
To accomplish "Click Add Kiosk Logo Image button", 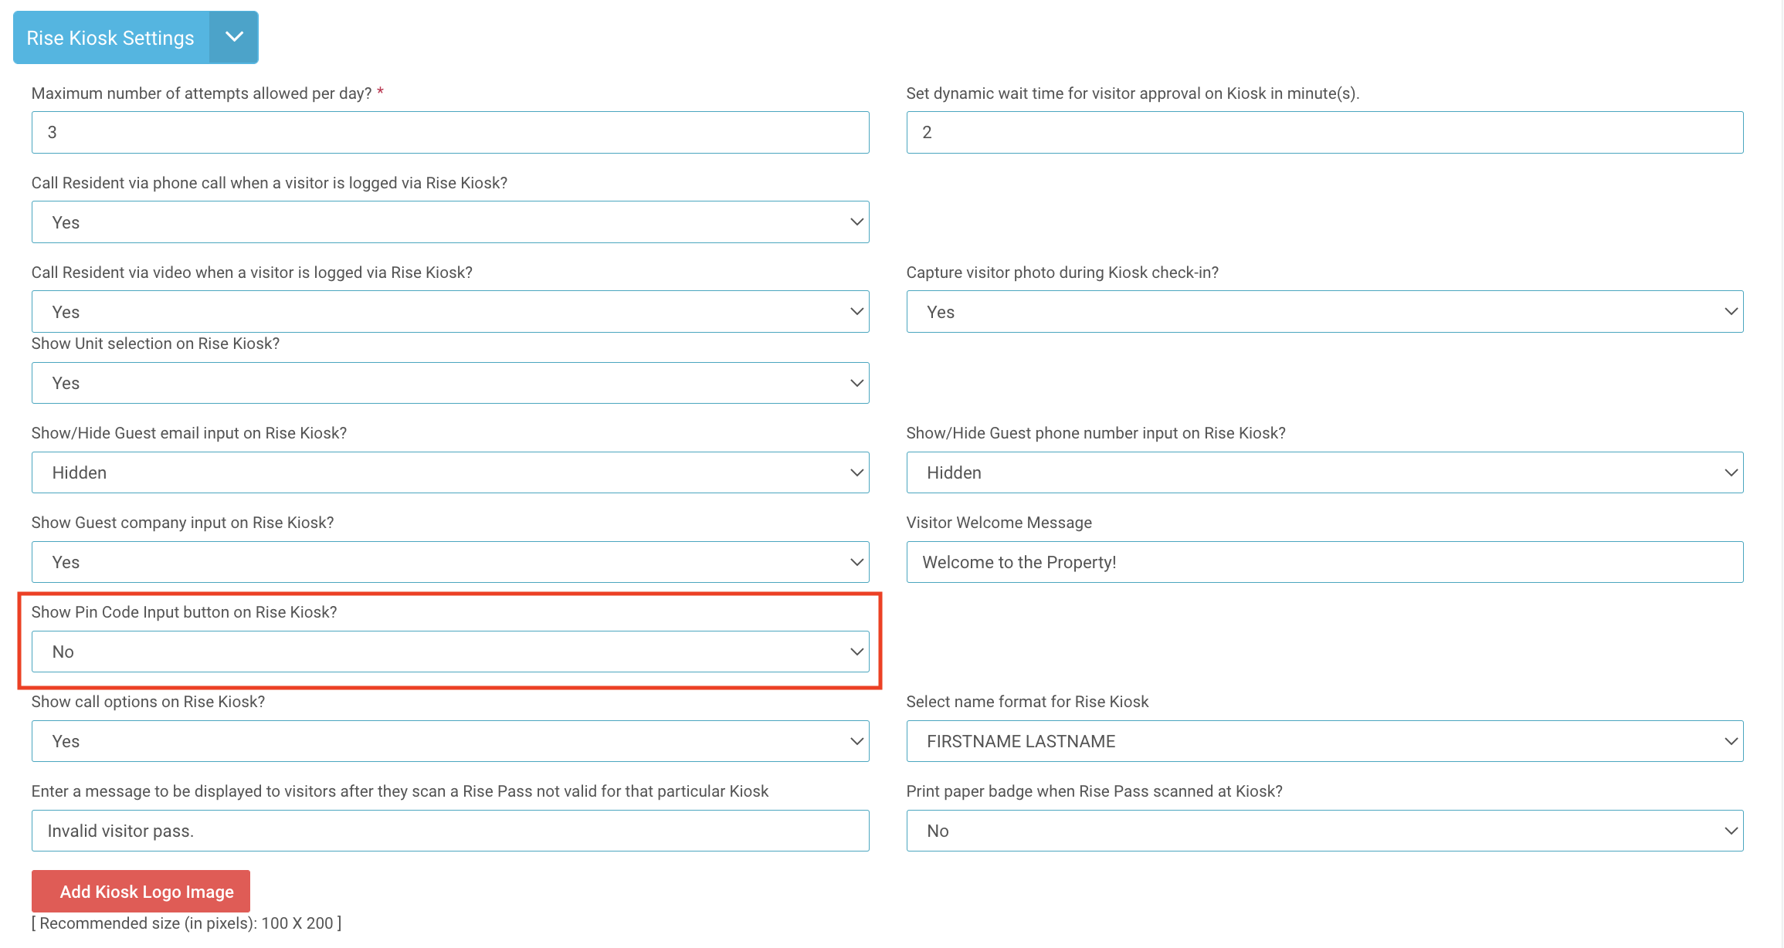I will [x=141, y=891].
